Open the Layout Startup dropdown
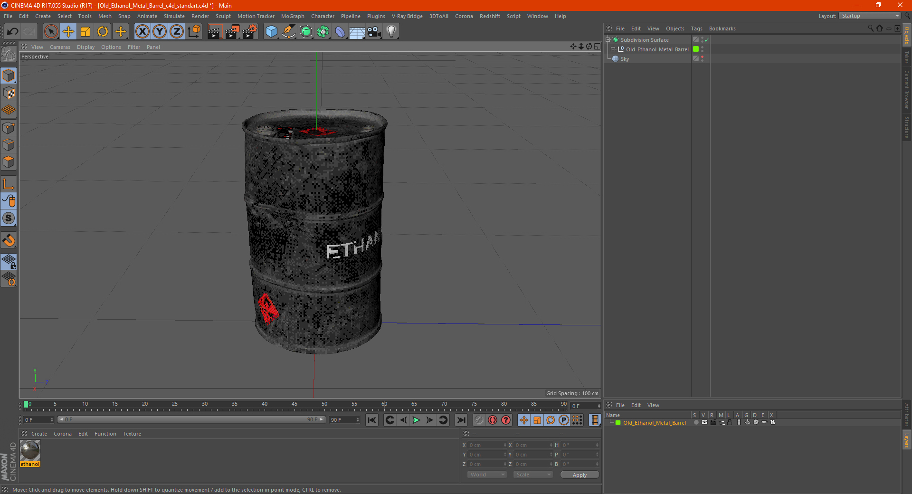Viewport: 912px width, 494px height. (x=870, y=16)
